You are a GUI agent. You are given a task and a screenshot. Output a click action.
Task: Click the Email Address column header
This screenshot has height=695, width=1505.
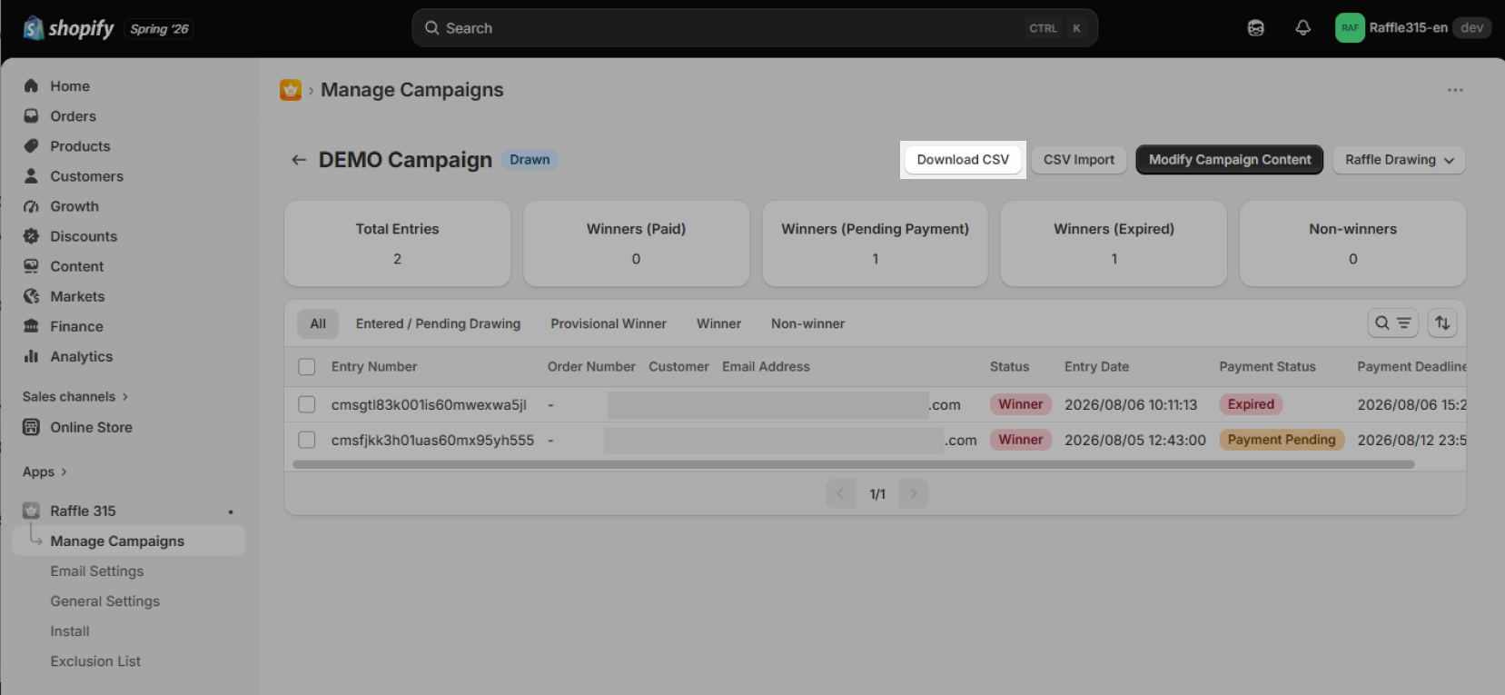766,367
